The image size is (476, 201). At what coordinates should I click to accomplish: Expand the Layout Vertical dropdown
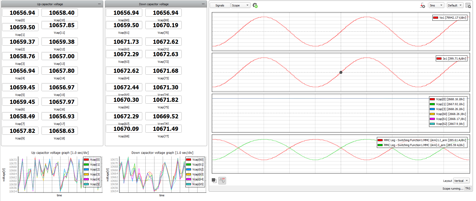click(461, 181)
